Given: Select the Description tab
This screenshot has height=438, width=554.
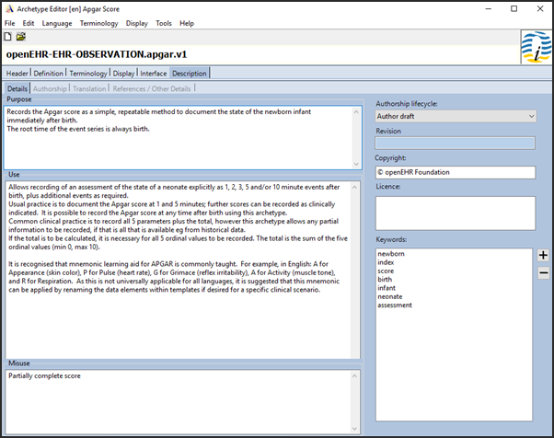Looking at the screenshot, I should pyautogui.click(x=190, y=74).
